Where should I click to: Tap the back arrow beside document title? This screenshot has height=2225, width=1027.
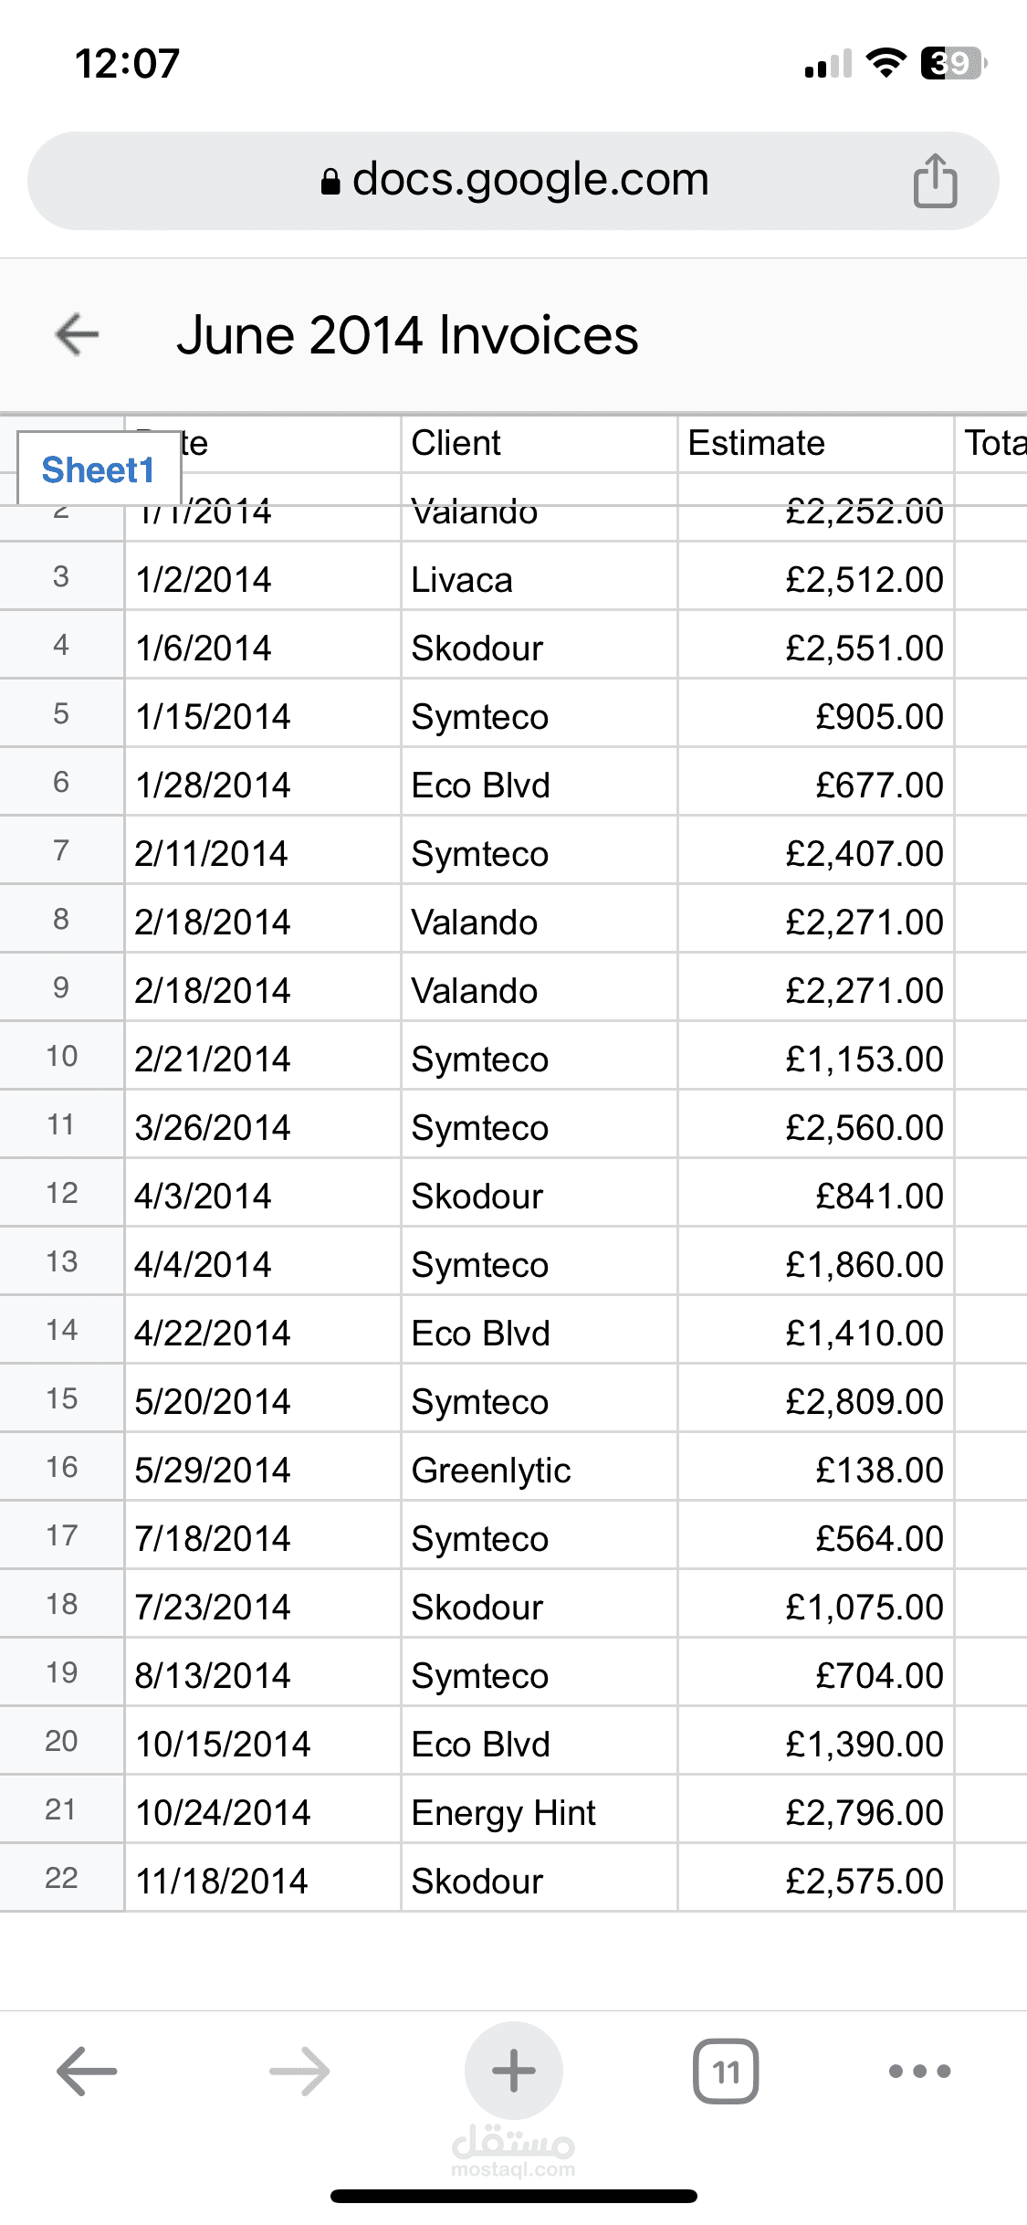click(x=78, y=334)
